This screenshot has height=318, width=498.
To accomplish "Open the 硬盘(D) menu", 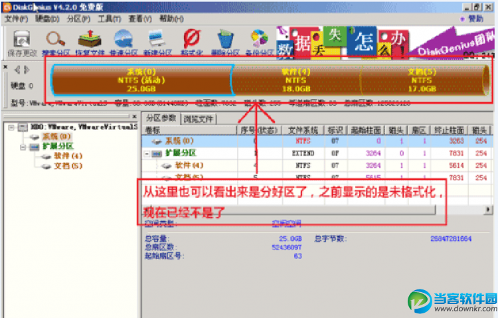I will click(x=47, y=19).
